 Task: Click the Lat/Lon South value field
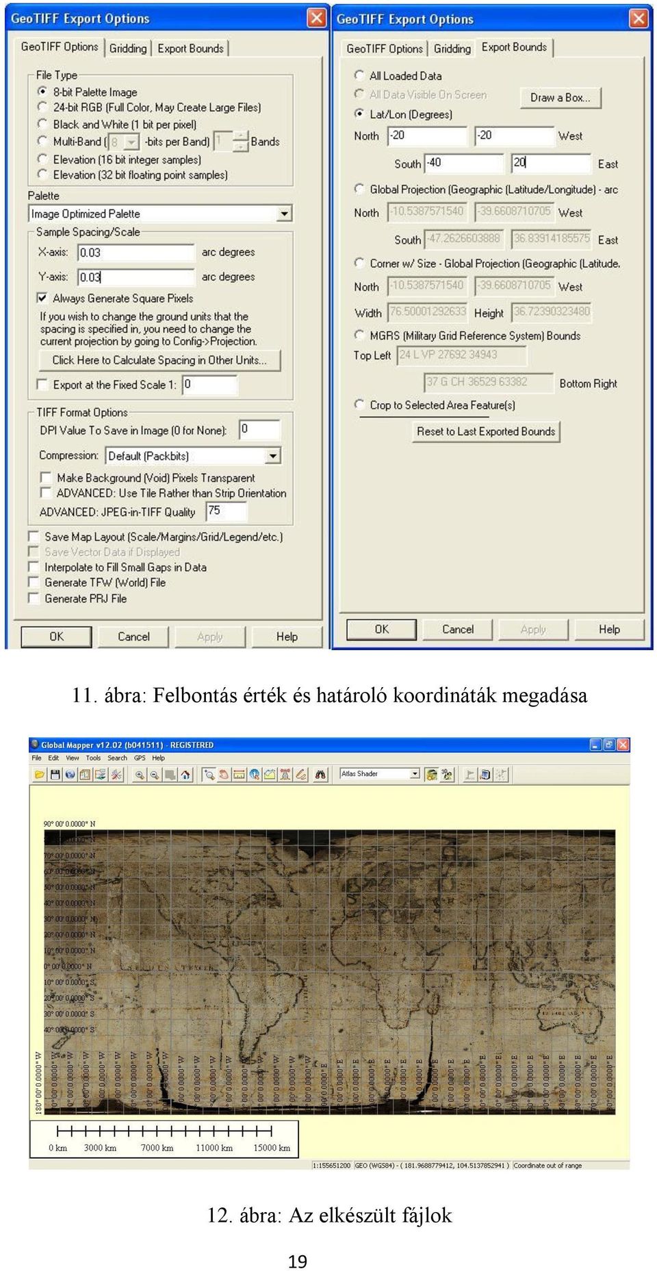[464, 163]
